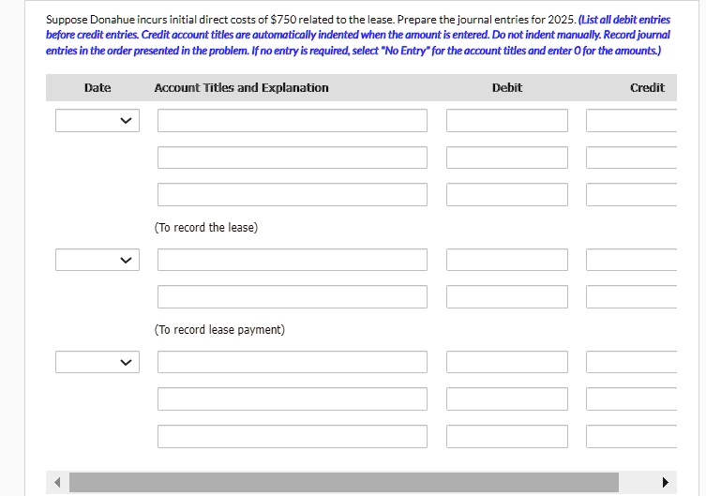The height and width of the screenshot is (496, 706).
Task: Focus second-row credit field of lease payment entry
Action: [x=632, y=296]
